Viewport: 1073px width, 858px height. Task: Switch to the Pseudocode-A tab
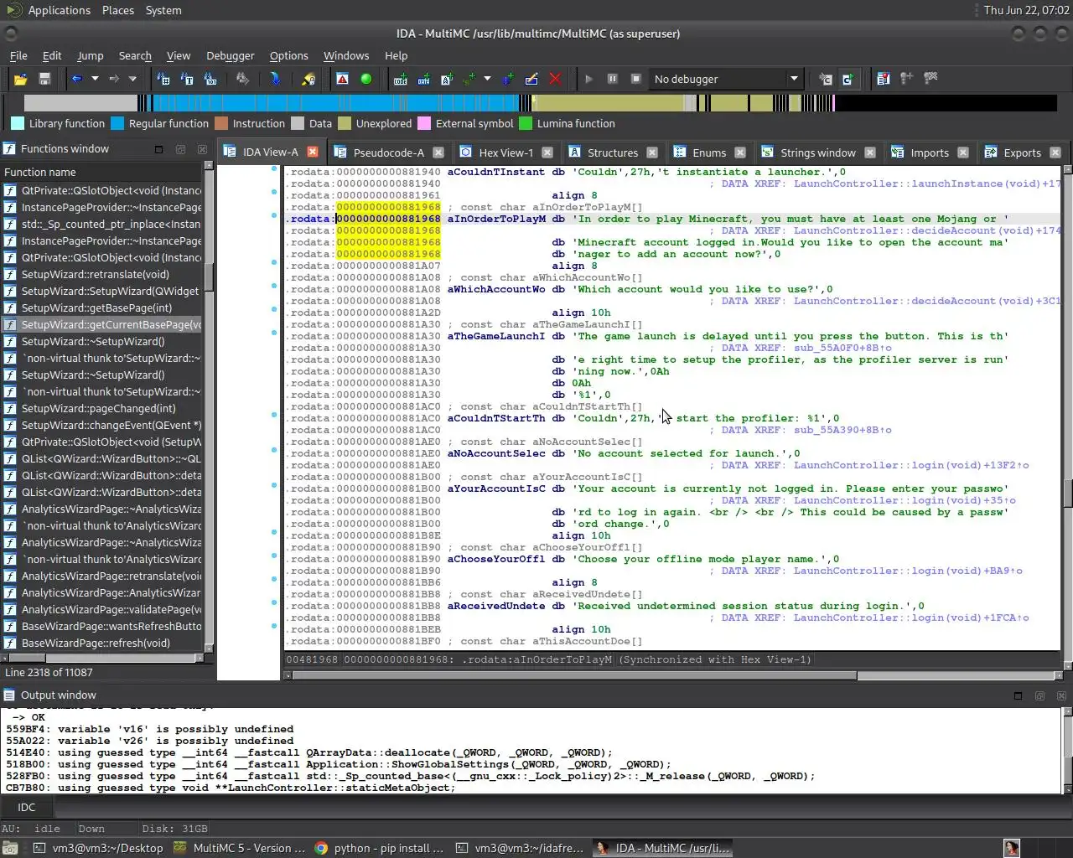click(x=388, y=152)
